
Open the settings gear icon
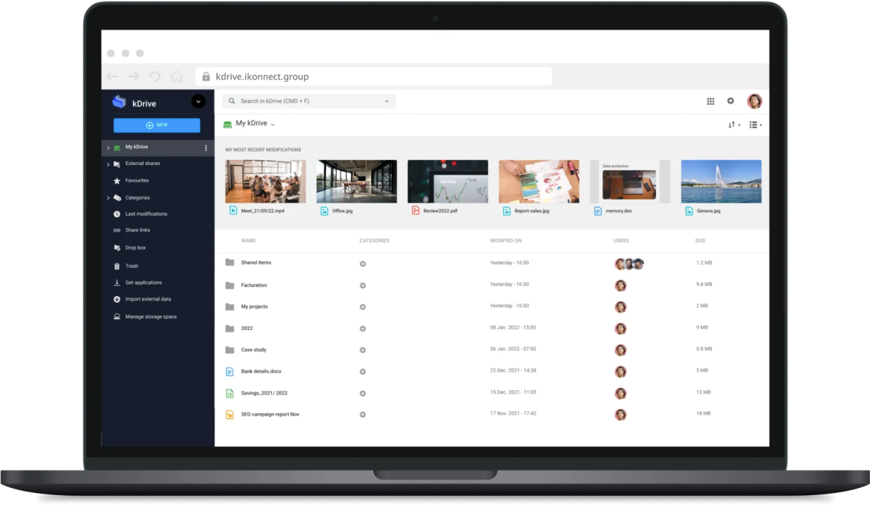tap(731, 101)
